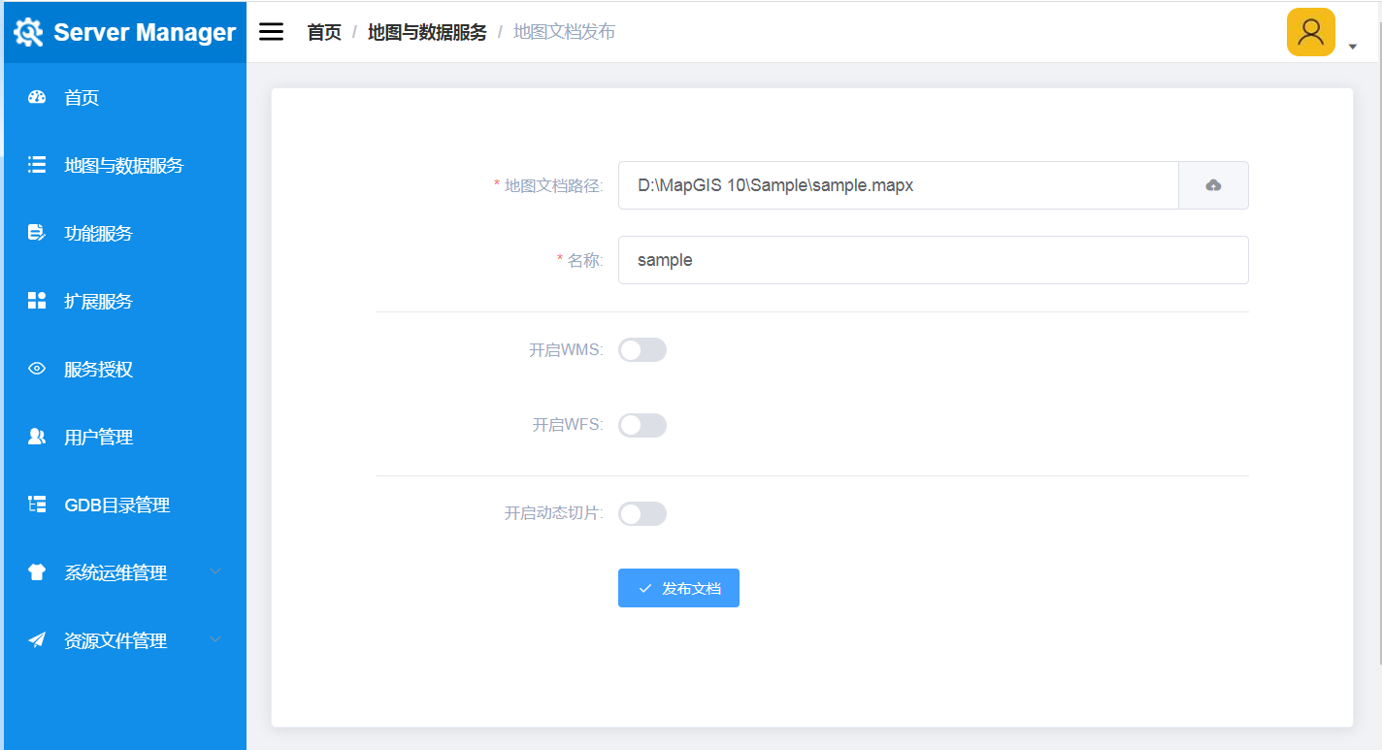The width and height of the screenshot is (1382, 750).
Task: Click the Server Manager gear logo
Action: pos(28,32)
